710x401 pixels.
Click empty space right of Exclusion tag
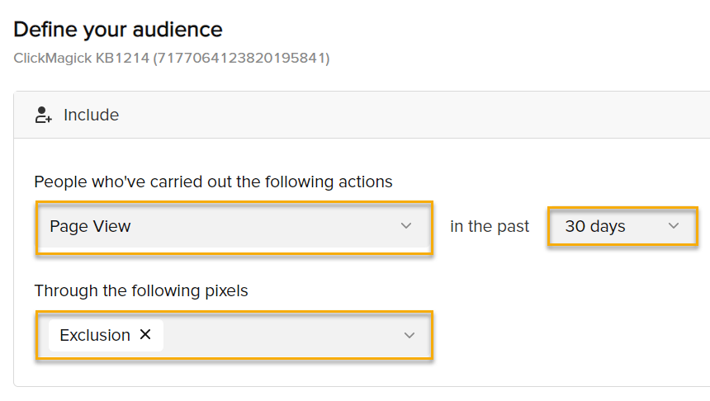281,335
